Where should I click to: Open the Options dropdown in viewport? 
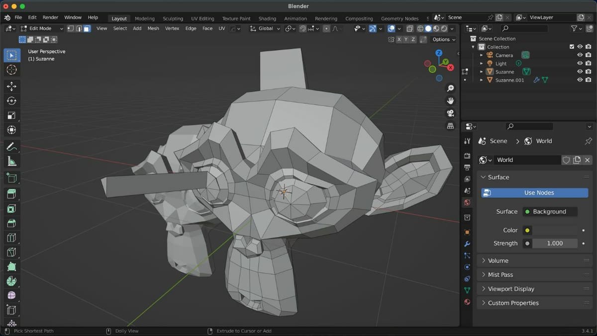tap(443, 39)
